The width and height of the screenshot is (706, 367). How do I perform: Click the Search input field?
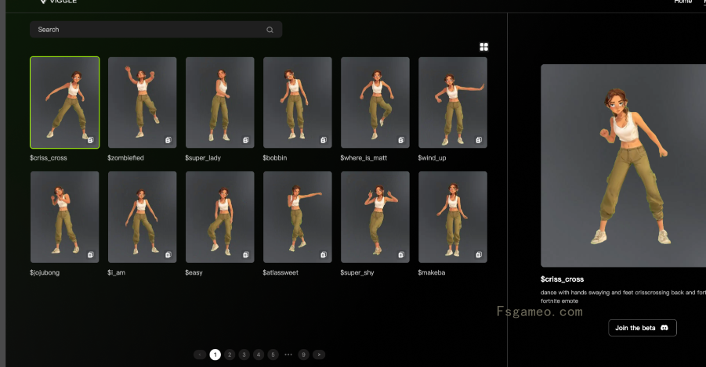pos(156,30)
